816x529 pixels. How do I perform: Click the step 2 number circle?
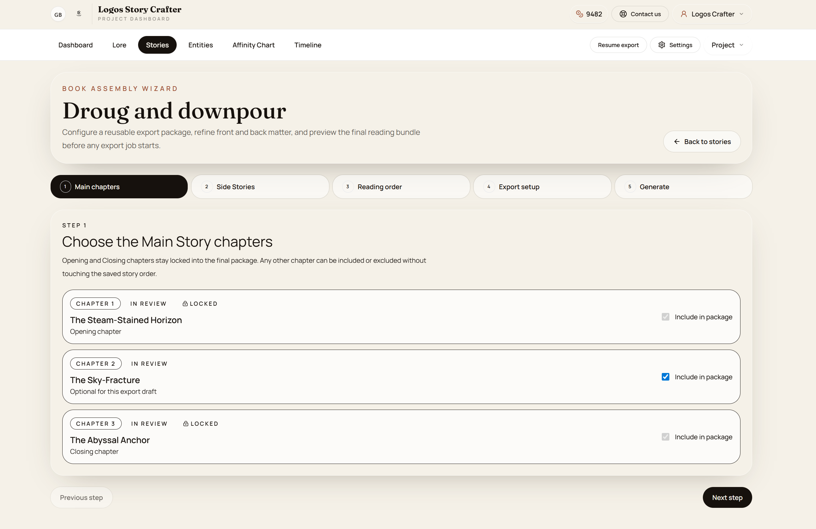(206, 187)
